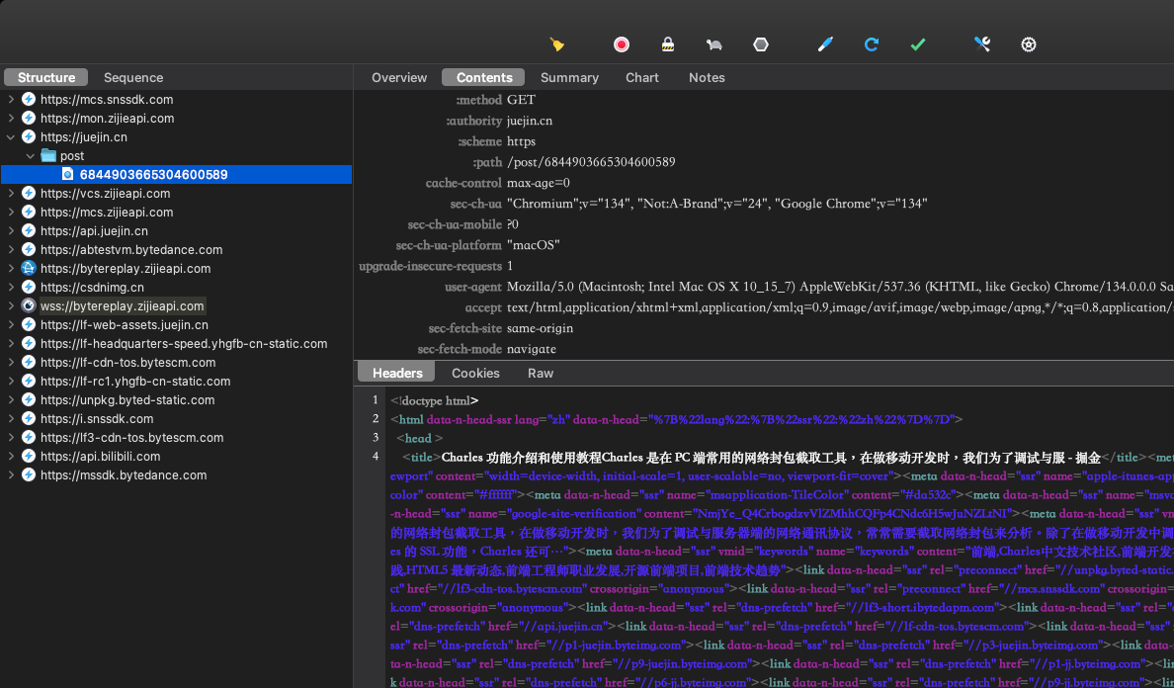Open the Notes tab
Image resolution: width=1174 pixels, height=688 pixels.
[707, 77]
